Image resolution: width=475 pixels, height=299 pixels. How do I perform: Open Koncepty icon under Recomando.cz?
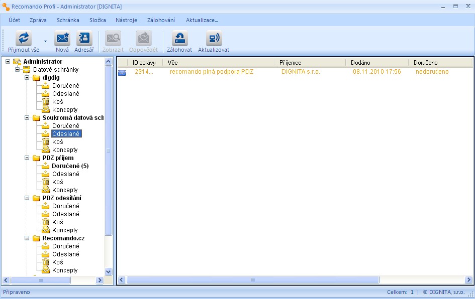(x=45, y=270)
